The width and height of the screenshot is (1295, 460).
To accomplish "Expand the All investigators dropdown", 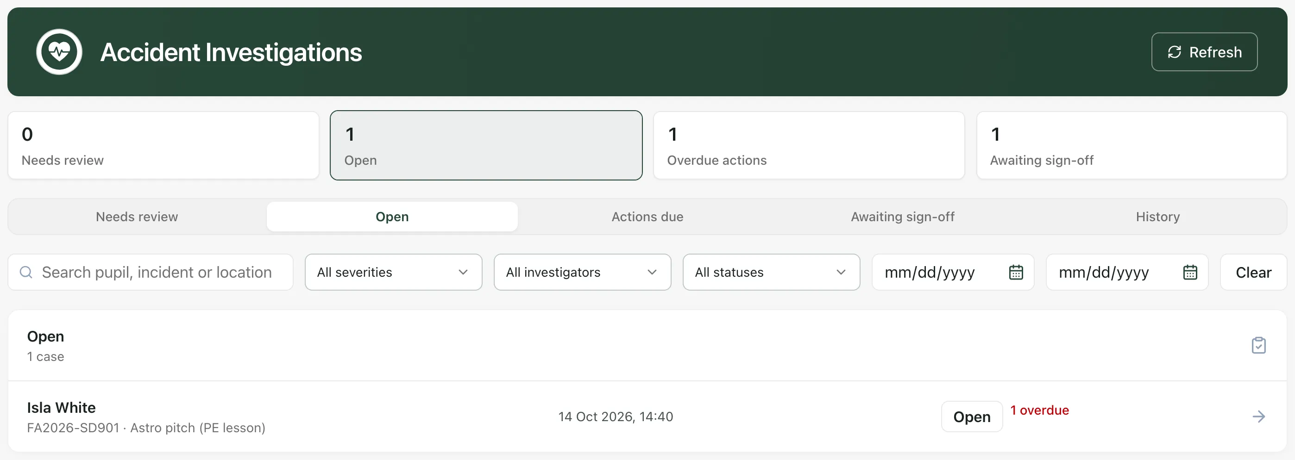I will pyautogui.click(x=582, y=272).
